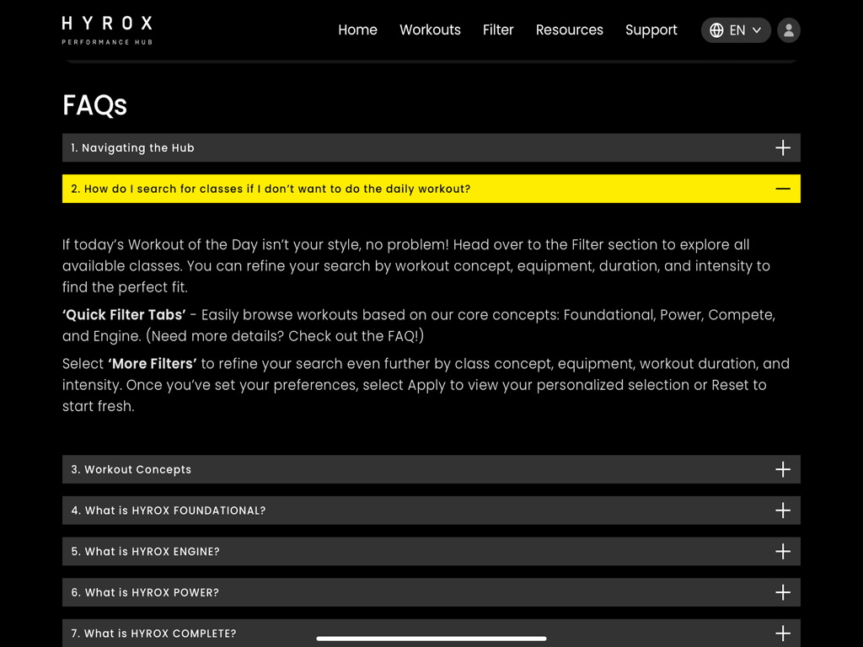Collapse the 'How do I search for classes' answer
This screenshot has width=863, height=647.
tap(431, 189)
